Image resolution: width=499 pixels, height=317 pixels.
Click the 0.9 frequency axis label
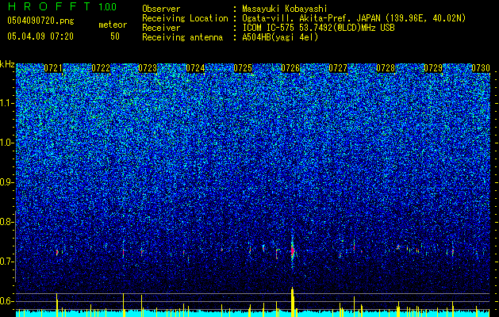[x=6, y=182]
